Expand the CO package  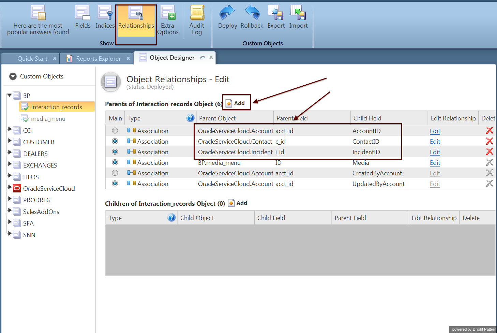[10, 129]
